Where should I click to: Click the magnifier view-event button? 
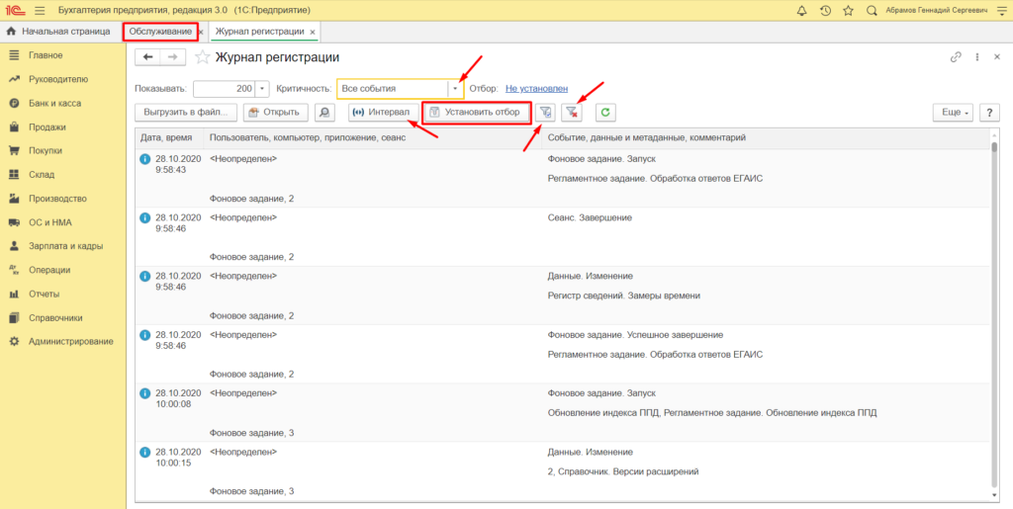(x=324, y=113)
